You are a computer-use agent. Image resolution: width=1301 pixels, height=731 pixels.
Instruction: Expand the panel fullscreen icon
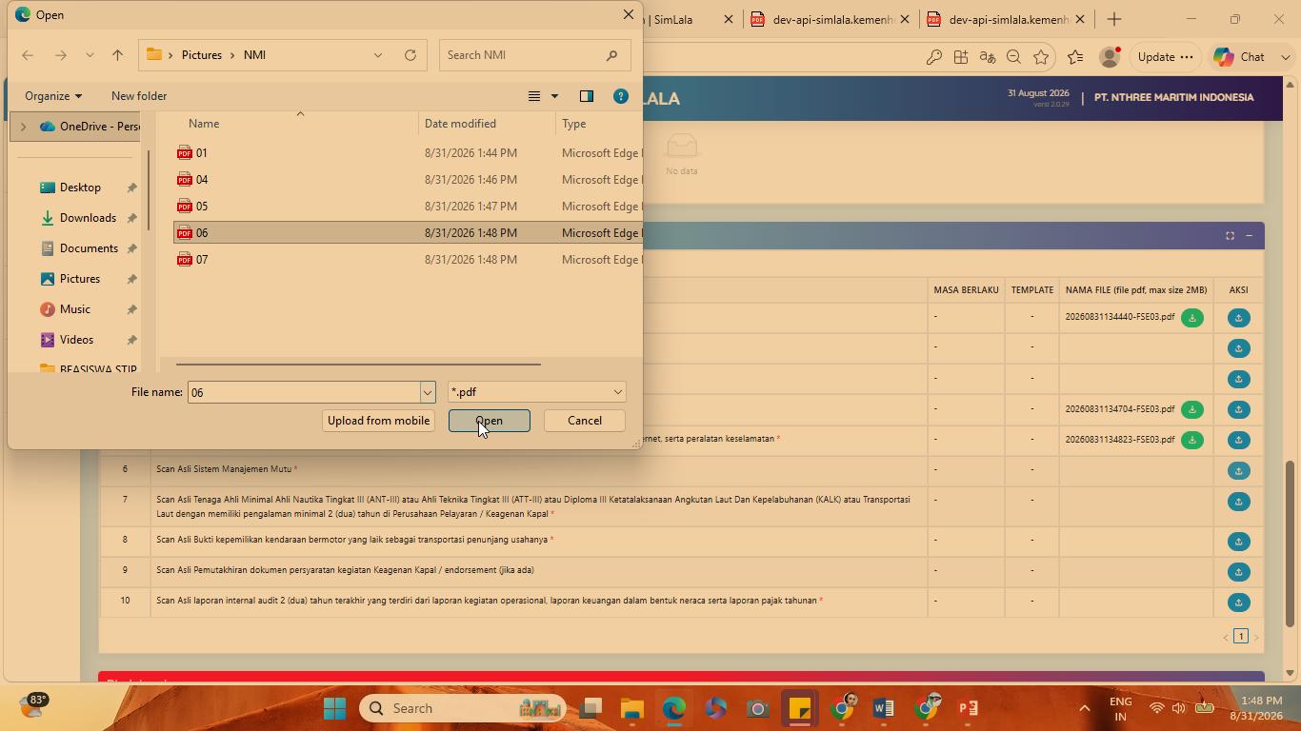1230,236
